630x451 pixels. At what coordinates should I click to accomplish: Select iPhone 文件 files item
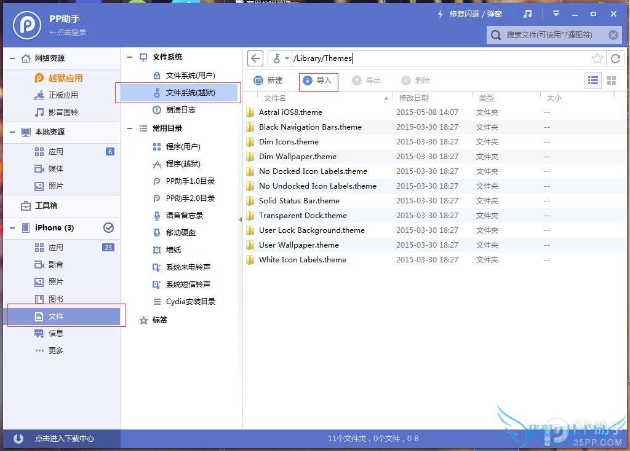click(62, 316)
